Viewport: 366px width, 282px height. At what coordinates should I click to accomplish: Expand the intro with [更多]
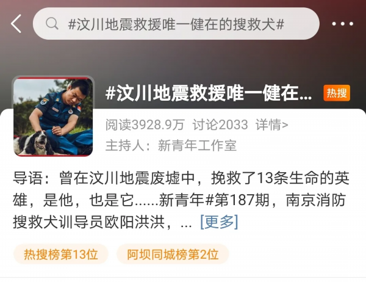coord(219,222)
